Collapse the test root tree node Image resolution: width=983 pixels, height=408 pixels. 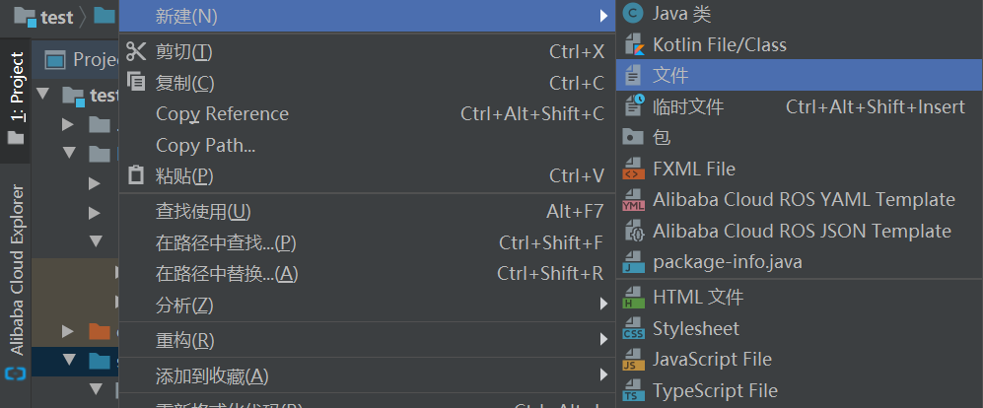pyautogui.click(x=43, y=94)
